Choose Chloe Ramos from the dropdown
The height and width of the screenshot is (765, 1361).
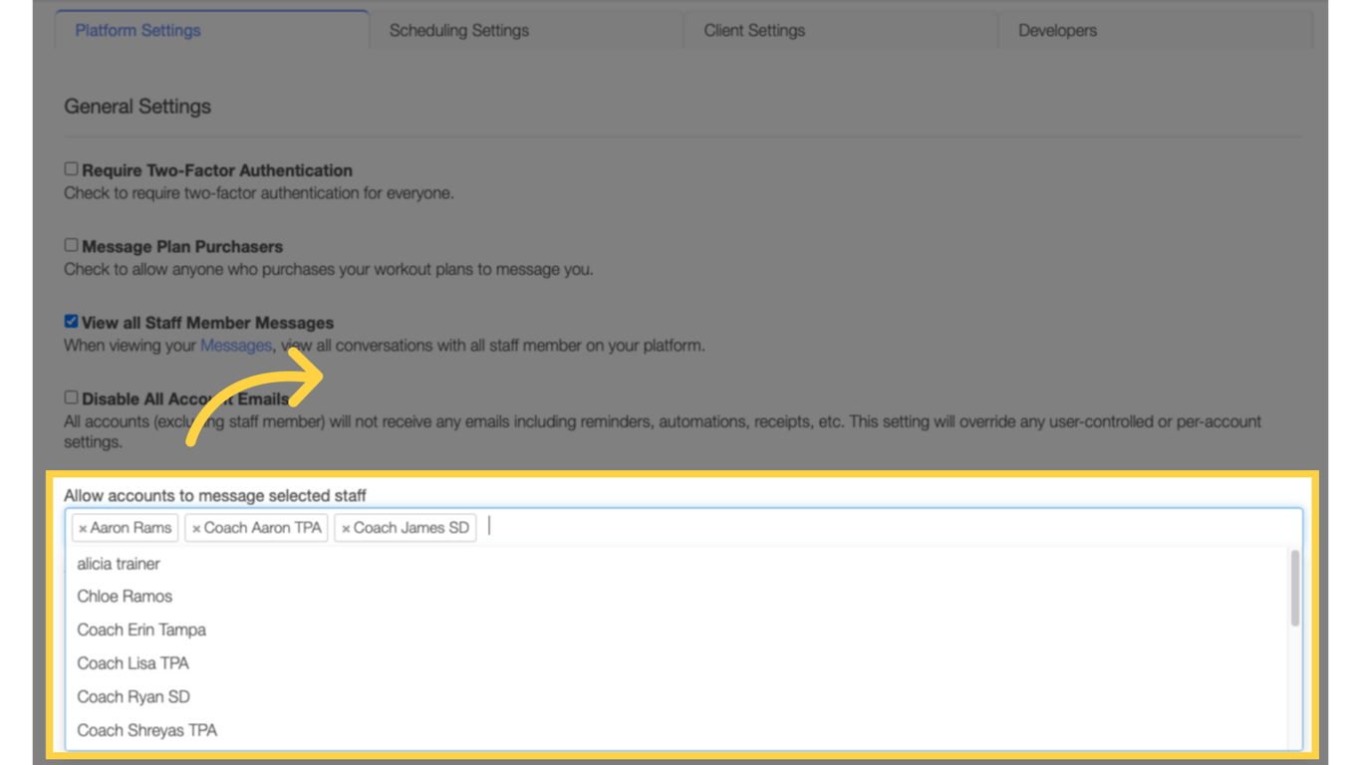click(678, 597)
